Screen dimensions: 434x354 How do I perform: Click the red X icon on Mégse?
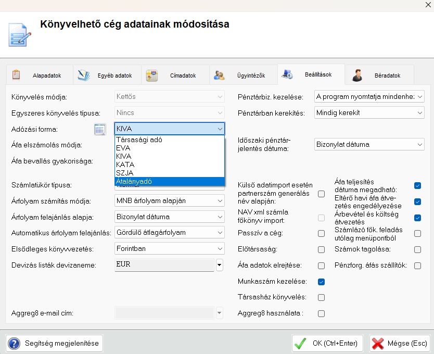[378, 344]
